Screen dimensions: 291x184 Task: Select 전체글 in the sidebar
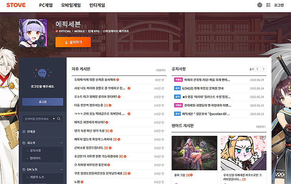pos(31,131)
